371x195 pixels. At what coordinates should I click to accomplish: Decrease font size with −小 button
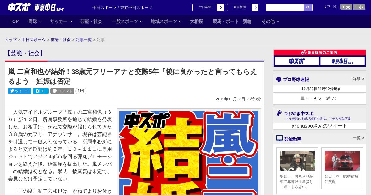click(x=359, y=7)
